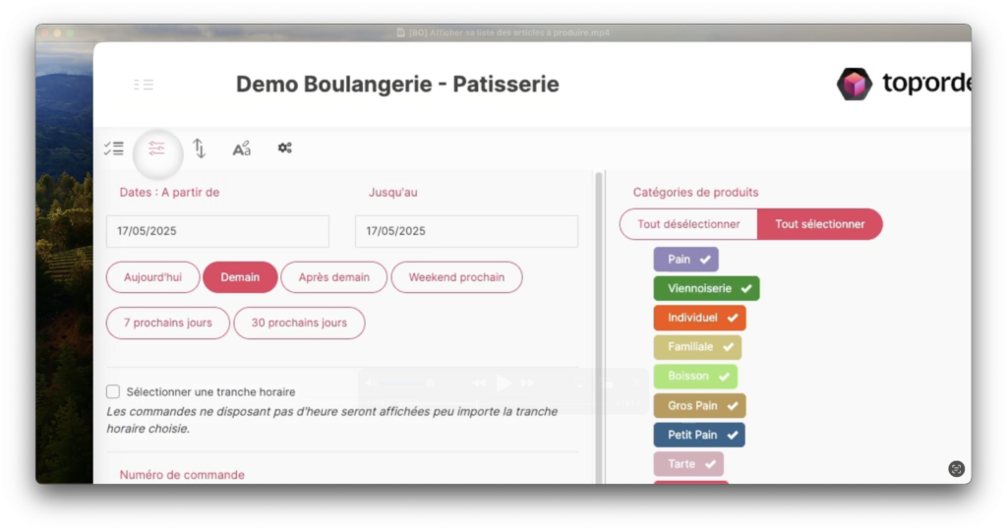Image resolution: width=1007 pixels, height=531 pixels.
Task: Open the sidebar menu list icon
Action: point(144,85)
